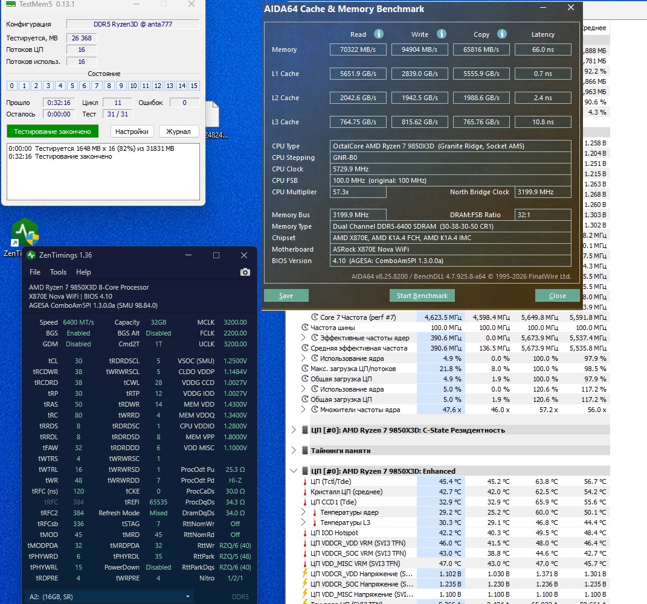Open the Help menu in ZenTimings
The image size is (647, 604).
click(x=83, y=272)
